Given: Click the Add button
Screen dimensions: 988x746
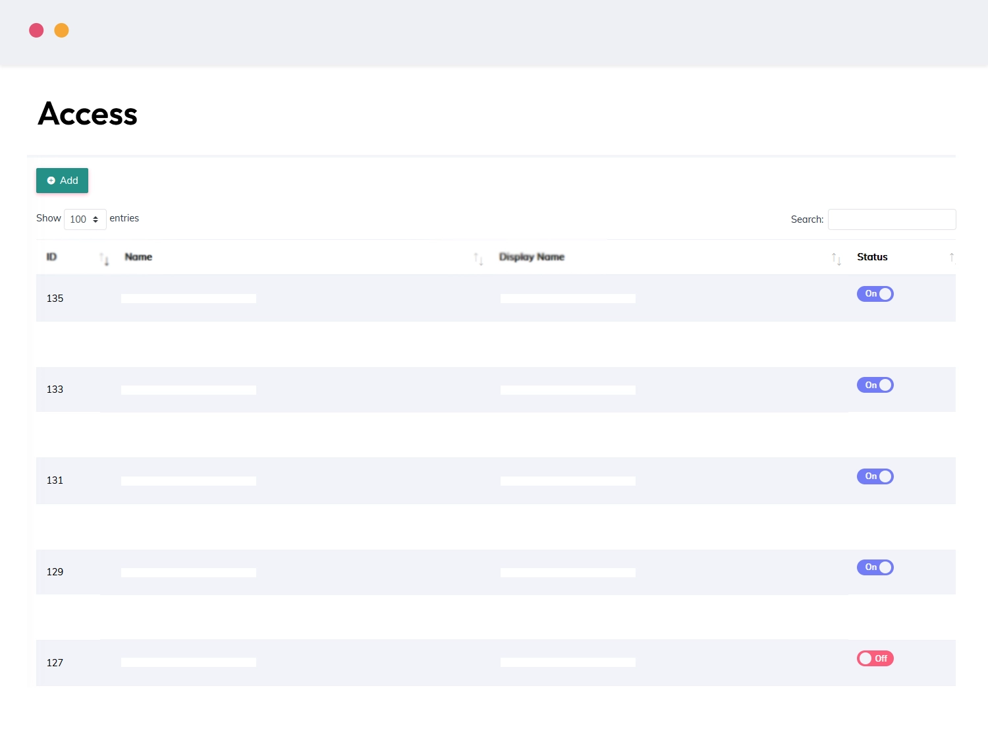Looking at the screenshot, I should [x=62, y=181].
